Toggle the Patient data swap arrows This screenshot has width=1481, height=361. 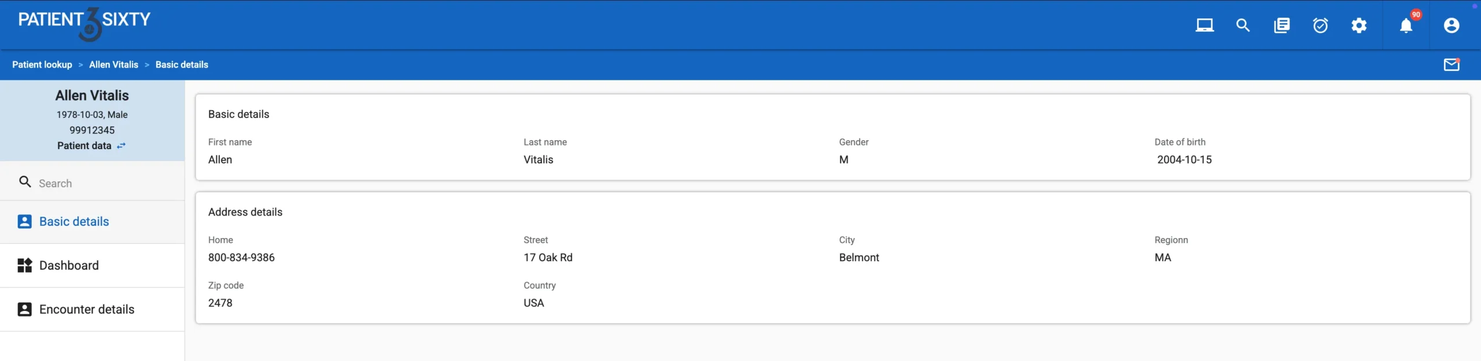[x=121, y=146]
